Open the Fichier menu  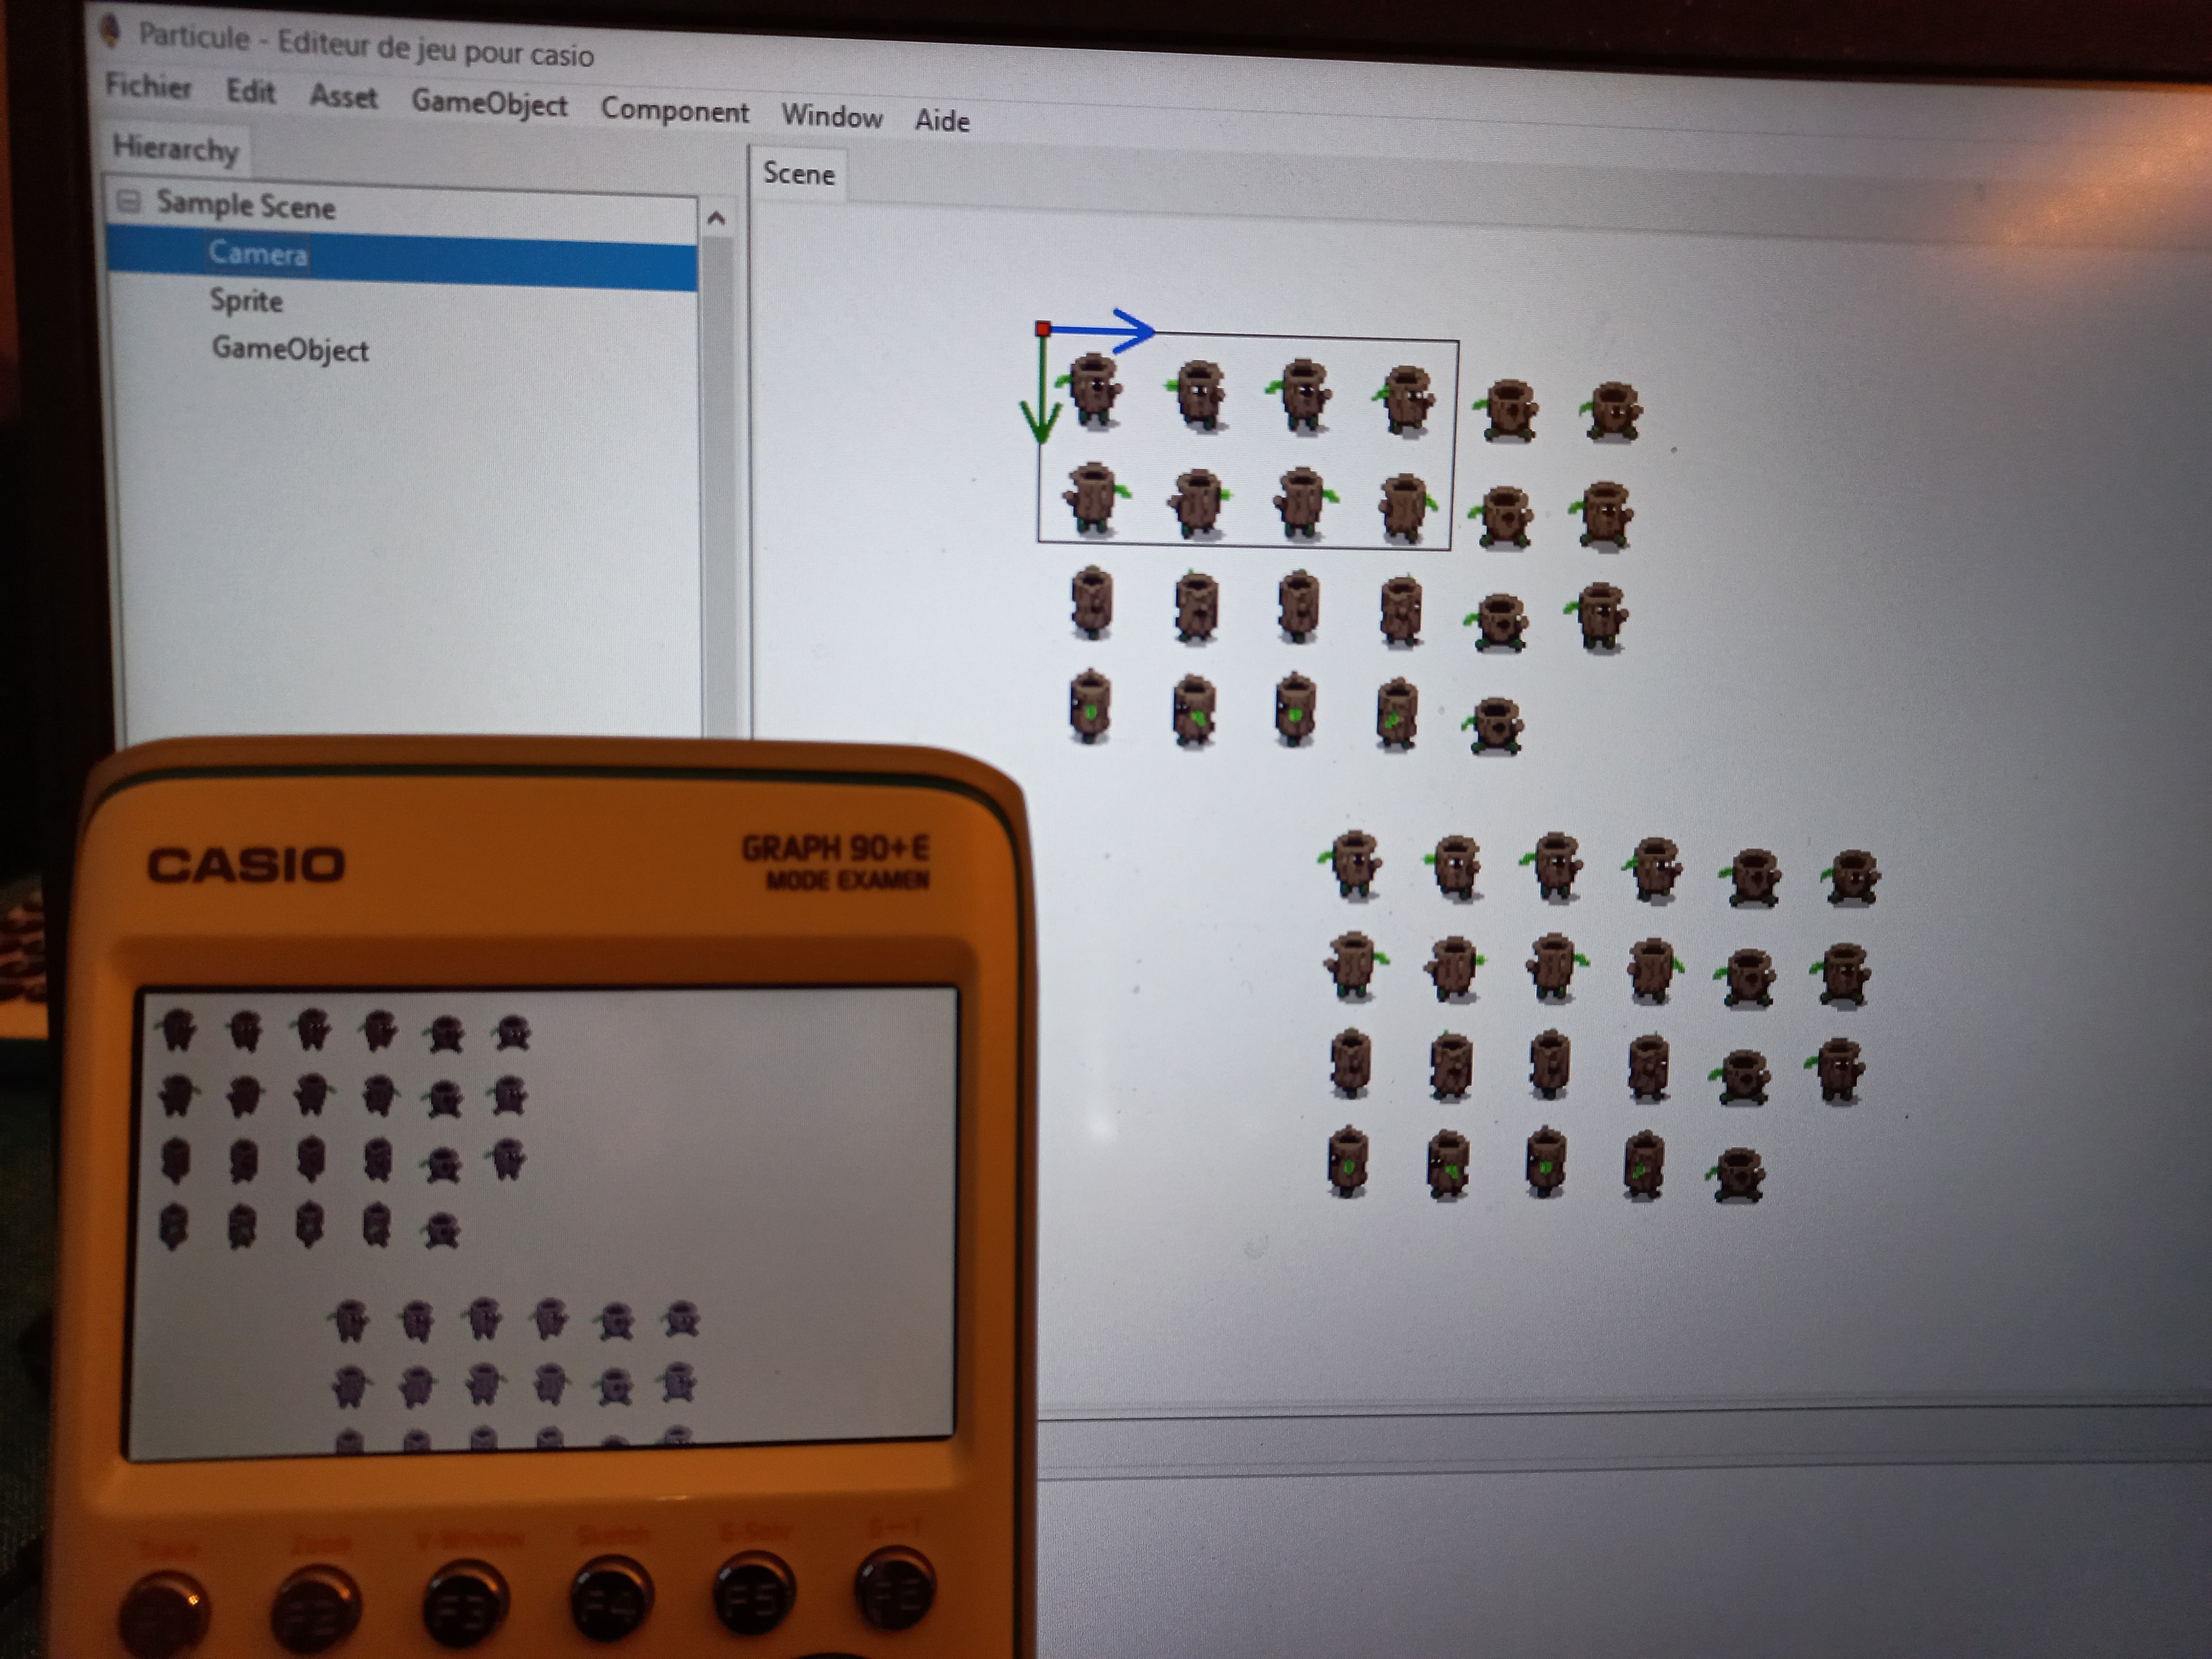coord(148,86)
